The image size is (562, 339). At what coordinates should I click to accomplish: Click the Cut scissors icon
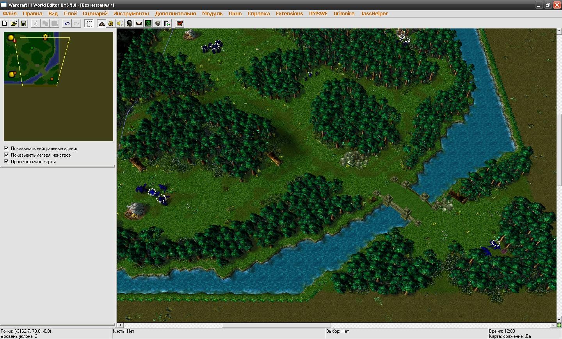click(36, 23)
